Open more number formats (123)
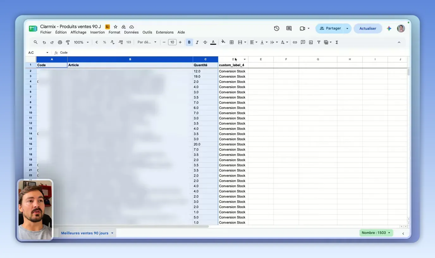The image size is (435, 258). (129, 42)
